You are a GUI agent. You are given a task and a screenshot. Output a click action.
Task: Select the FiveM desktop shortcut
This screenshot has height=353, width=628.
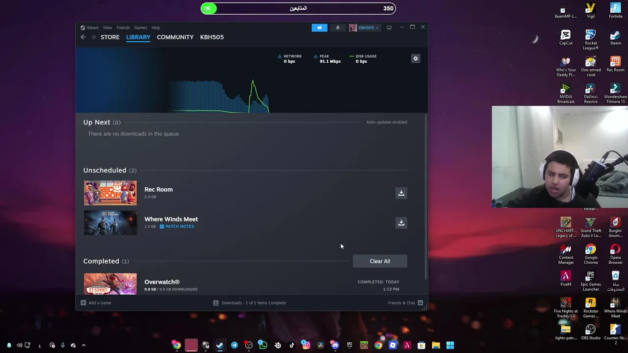point(566,279)
